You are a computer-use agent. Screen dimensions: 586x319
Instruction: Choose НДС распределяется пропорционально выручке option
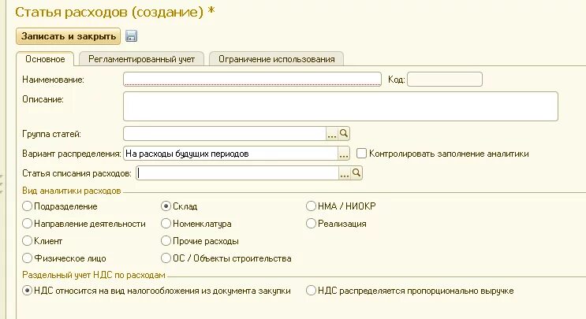click(x=311, y=291)
